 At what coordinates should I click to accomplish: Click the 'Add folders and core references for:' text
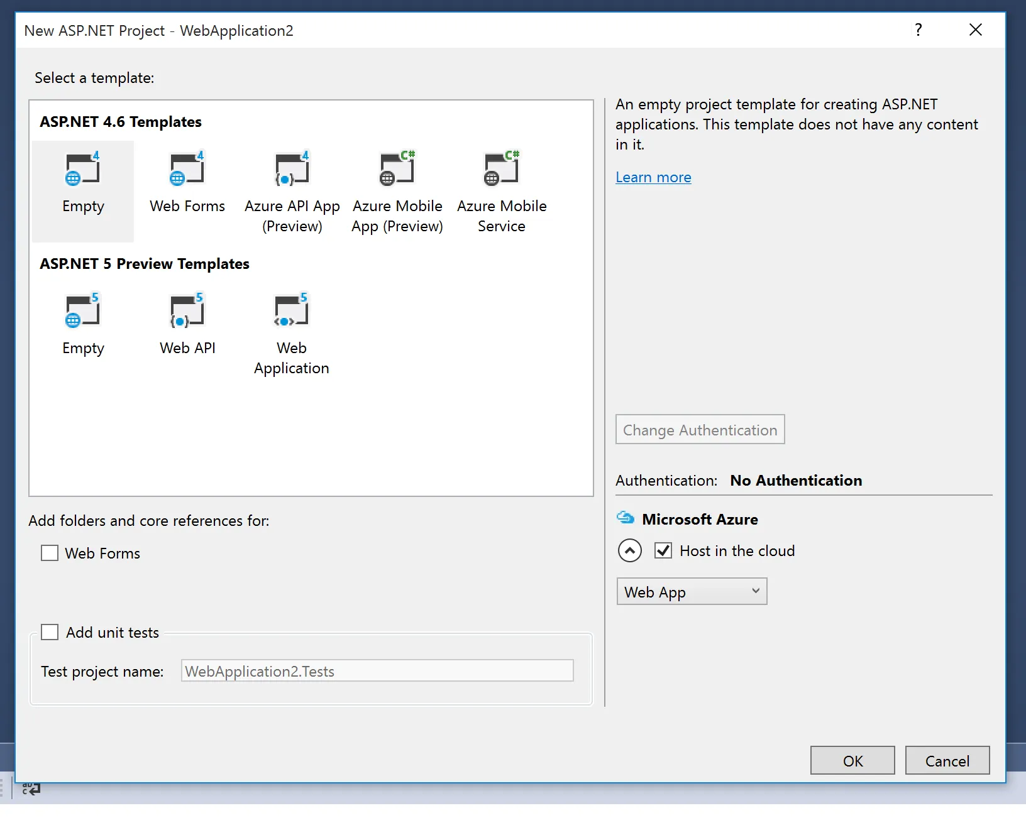[x=149, y=521]
